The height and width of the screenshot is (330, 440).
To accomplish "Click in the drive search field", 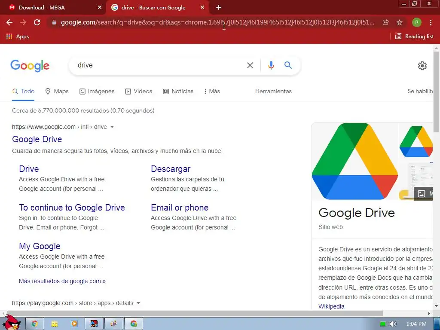I will pos(157,65).
